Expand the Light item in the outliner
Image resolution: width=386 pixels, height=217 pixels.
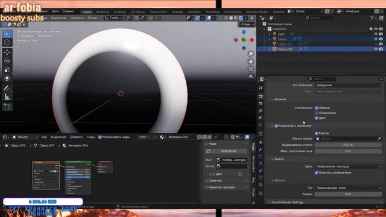pos(270,34)
